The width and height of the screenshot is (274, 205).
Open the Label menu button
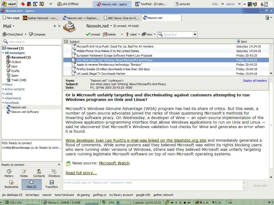click(x=131, y=34)
